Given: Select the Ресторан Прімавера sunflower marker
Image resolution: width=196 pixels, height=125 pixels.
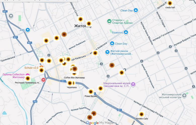Looking at the screenshot, I should point(28,78).
